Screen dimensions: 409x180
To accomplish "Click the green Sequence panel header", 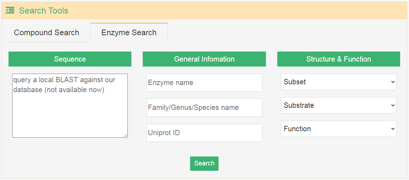I will coord(70,59).
